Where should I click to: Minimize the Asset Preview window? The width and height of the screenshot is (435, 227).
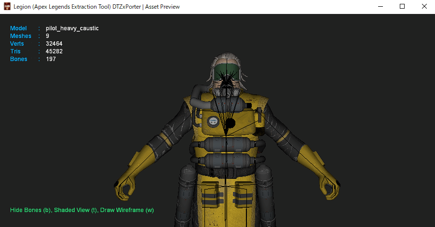point(381,6)
